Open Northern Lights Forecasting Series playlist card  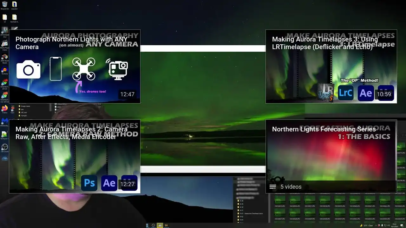[x=331, y=156]
